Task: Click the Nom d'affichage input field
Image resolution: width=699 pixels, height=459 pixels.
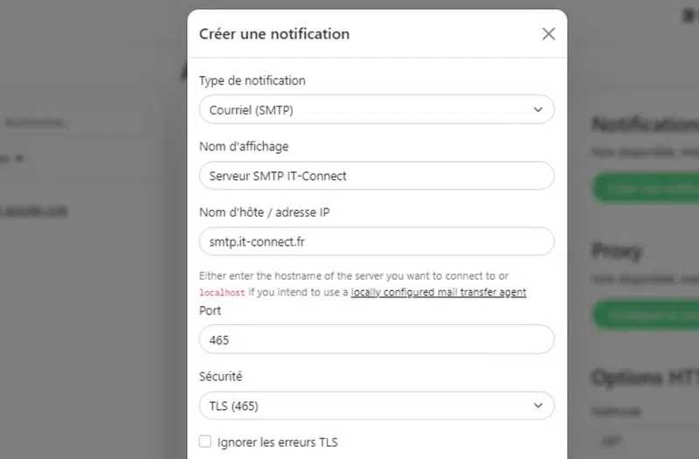Action: pos(376,176)
